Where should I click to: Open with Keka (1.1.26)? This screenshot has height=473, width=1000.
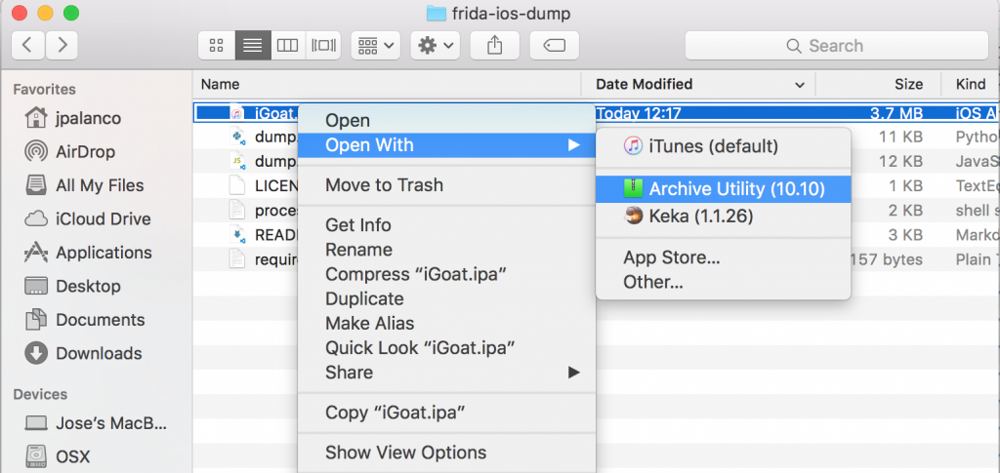point(724,217)
